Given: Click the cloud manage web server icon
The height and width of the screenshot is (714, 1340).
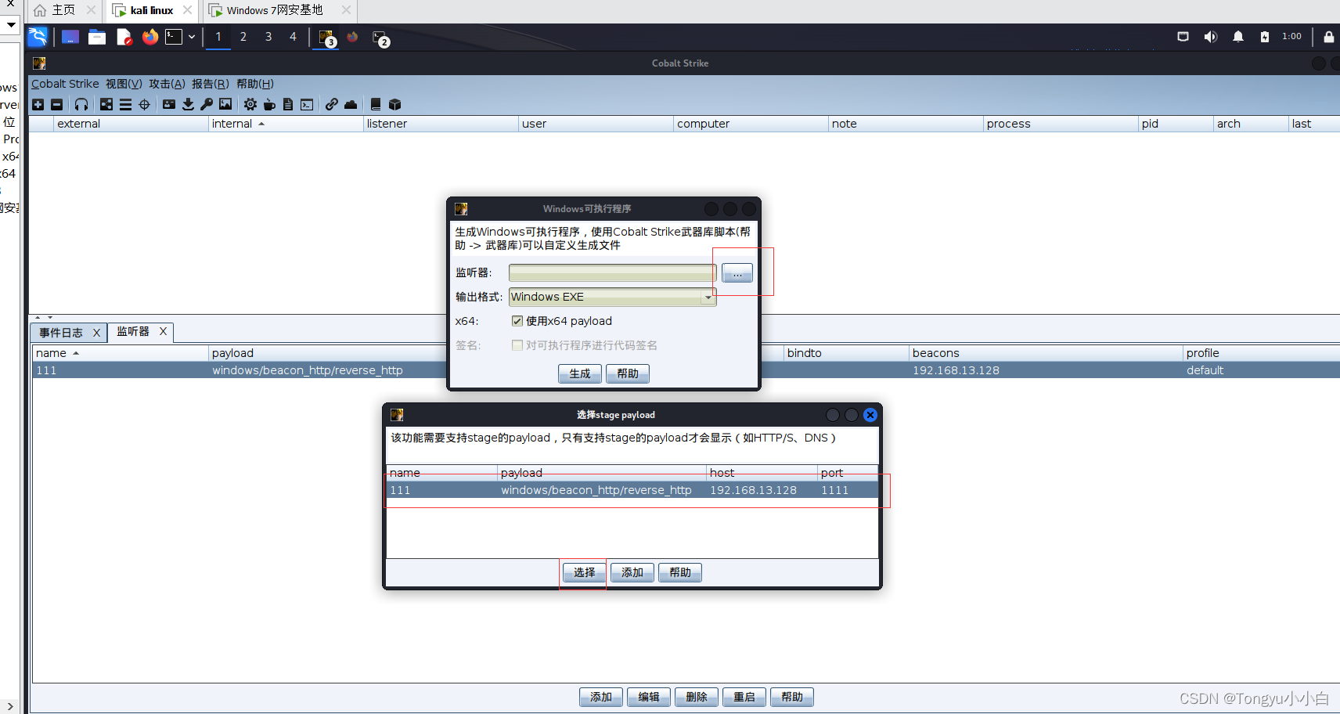Looking at the screenshot, I should click(351, 104).
